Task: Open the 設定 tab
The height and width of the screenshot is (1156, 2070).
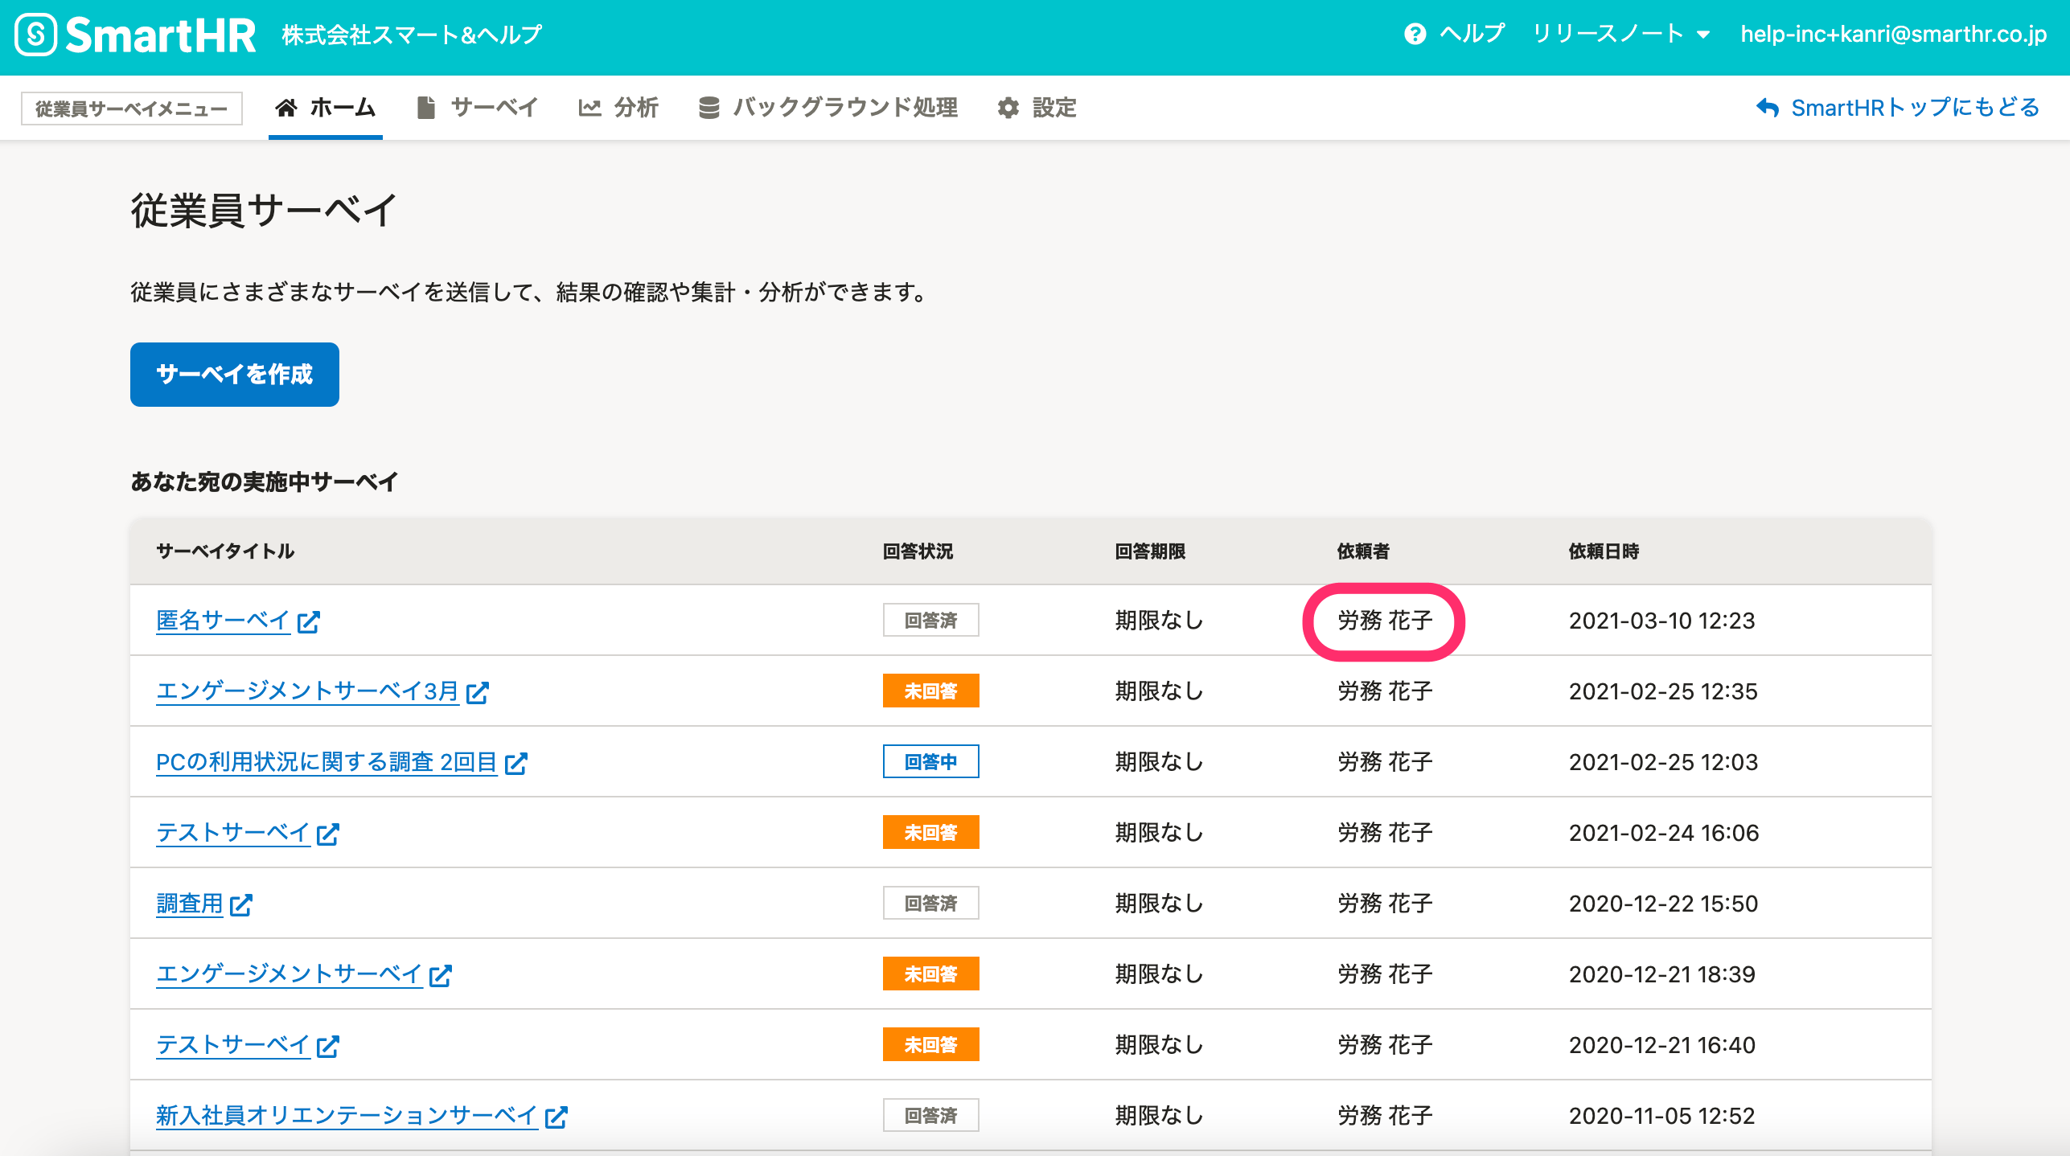Action: 1037,107
